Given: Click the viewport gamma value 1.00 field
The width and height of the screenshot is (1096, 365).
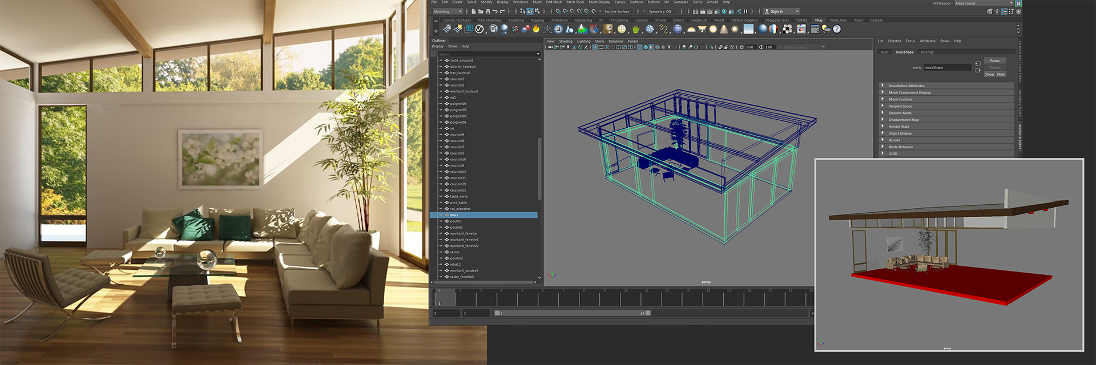Looking at the screenshot, I should [769, 47].
